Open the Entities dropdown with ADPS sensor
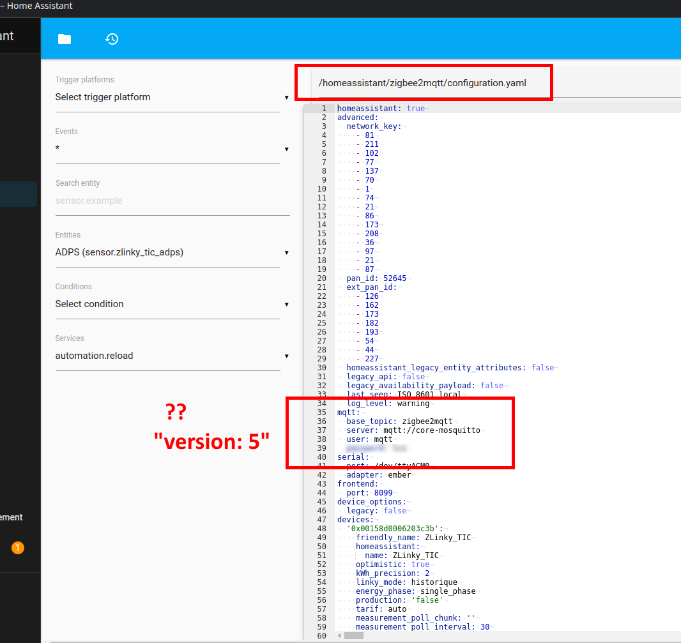Screen dimensions: 681x643 click(x=171, y=253)
